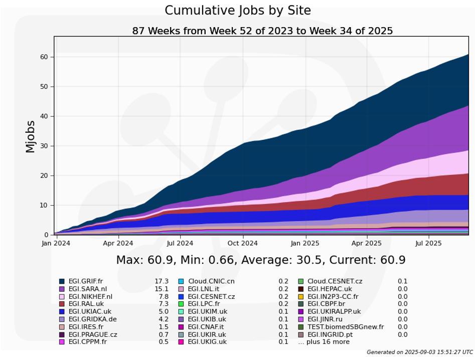Click the red EGI.RAL.uk legend swatch
This screenshot has width=475, height=357.
point(62,304)
